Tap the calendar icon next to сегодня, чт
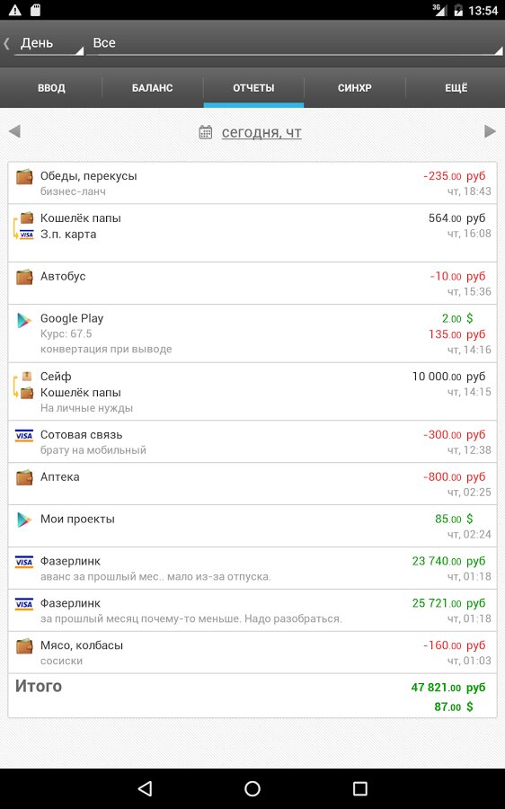This screenshot has height=809, width=505. 205,133
